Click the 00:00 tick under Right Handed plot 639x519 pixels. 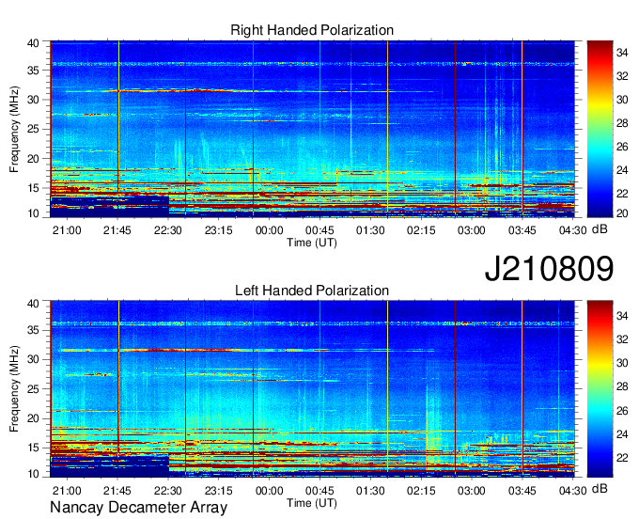click(x=270, y=230)
